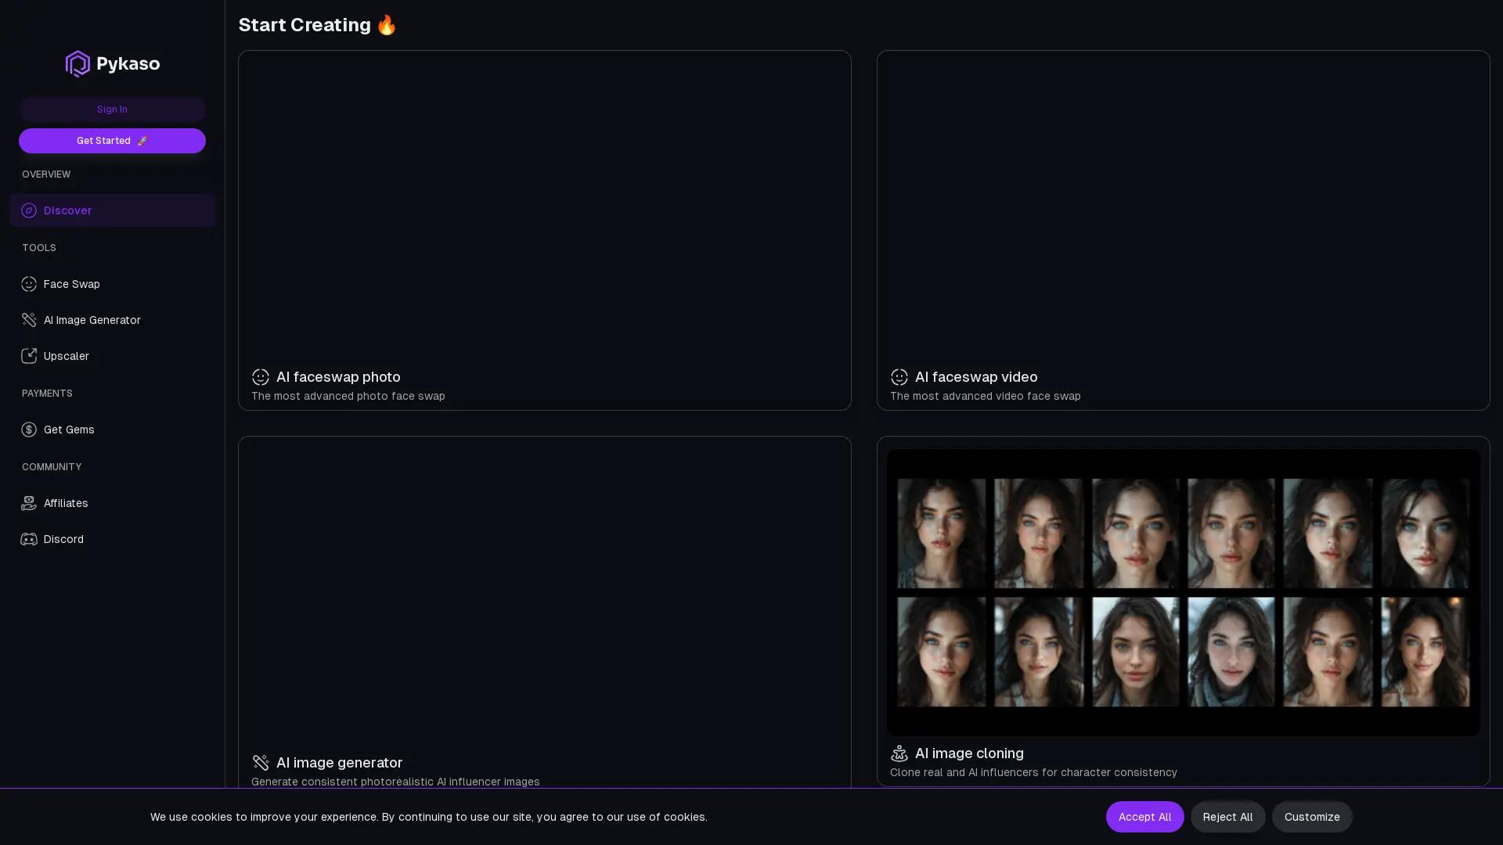The height and width of the screenshot is (845, 1503).
Task: Reject All cookies in the banner
Action: point(1227,816)
